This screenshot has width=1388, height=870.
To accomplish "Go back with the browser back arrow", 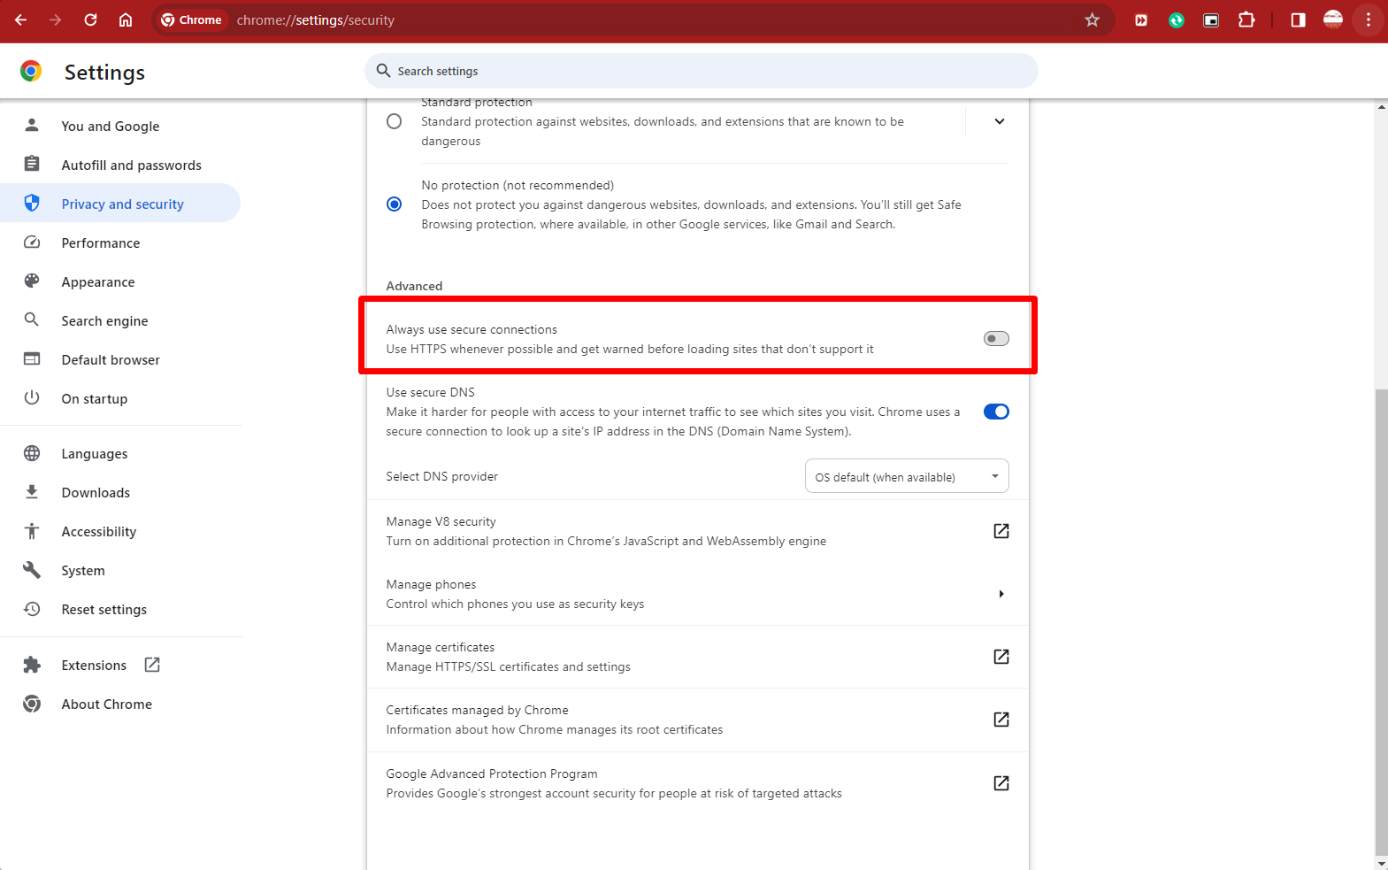I will 20,19.
